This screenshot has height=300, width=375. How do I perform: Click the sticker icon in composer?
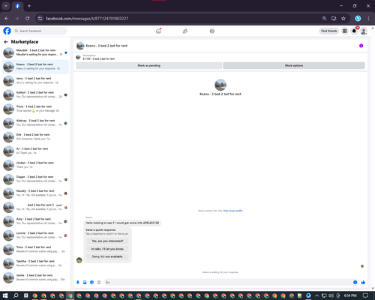coord(91,282)
